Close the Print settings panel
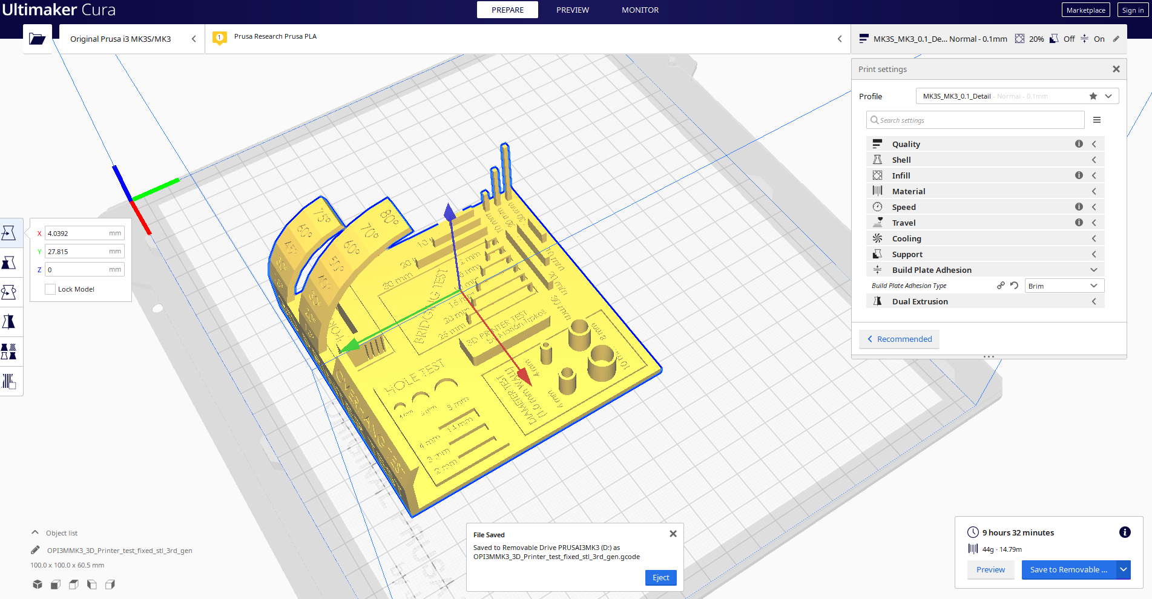This screenshot has height=599, width=1152. tap(1116, 69)
